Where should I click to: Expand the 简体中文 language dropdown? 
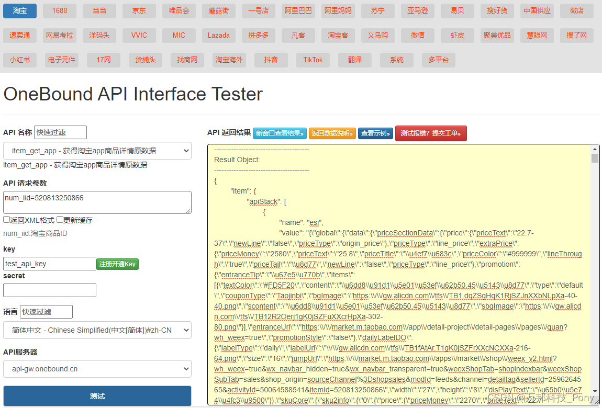97,330
